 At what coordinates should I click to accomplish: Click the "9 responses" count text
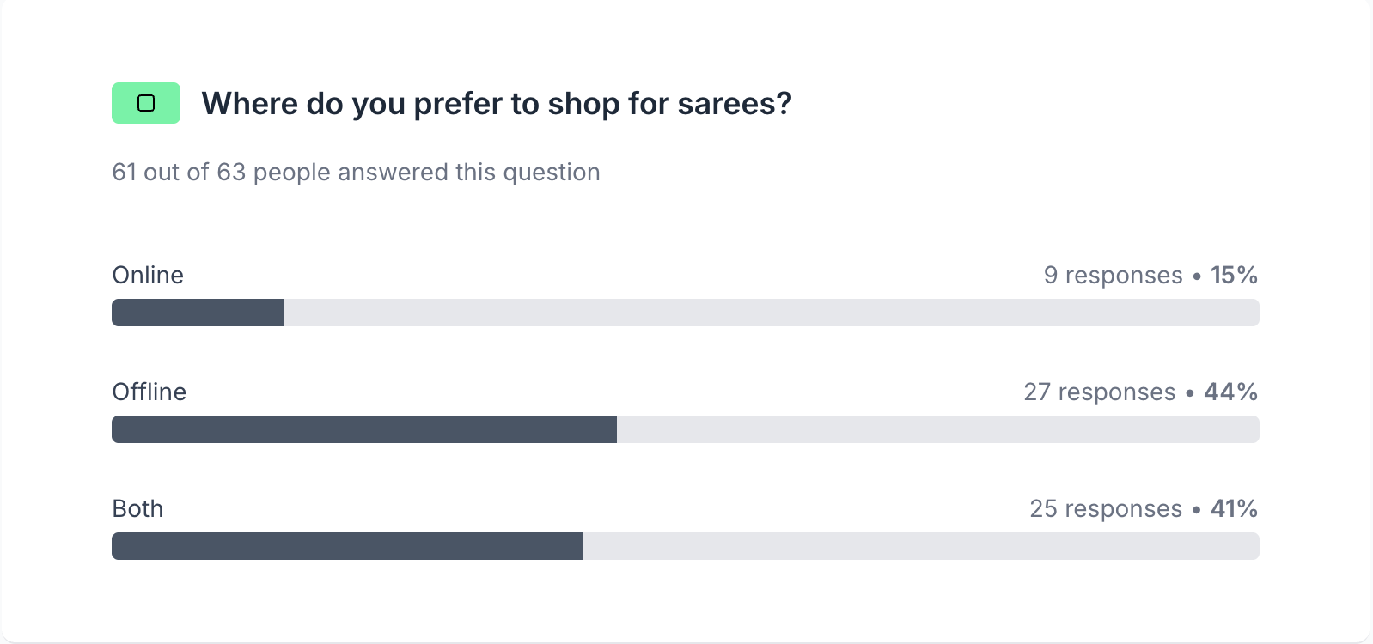click(x=1113, y=276)
